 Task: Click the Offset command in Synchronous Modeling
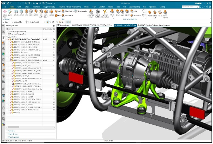pos(134,11)
